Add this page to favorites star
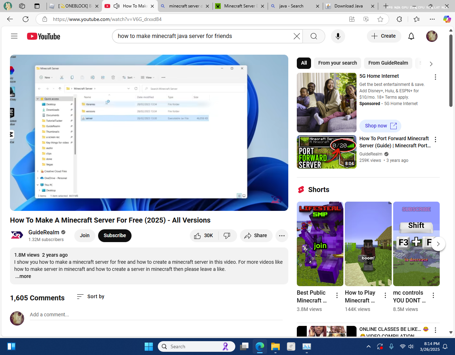Viewport: 455px width, 355px height. [x=380, y=19]
